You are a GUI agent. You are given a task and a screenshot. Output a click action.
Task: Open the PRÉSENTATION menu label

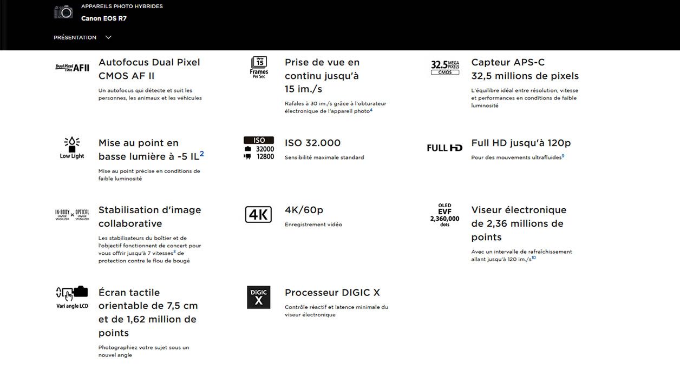(x=75, y=37)
